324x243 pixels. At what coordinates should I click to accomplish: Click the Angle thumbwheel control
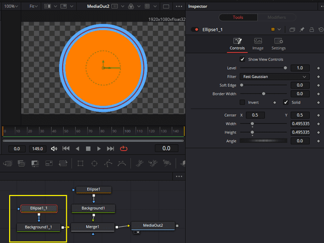click(x=263, y=141)
